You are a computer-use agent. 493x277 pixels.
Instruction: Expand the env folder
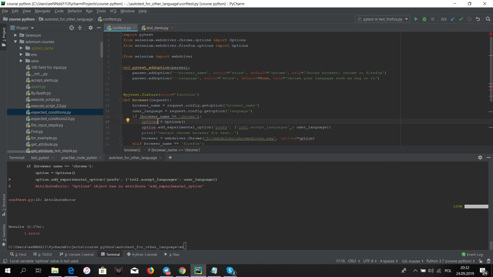coord(22,55)
